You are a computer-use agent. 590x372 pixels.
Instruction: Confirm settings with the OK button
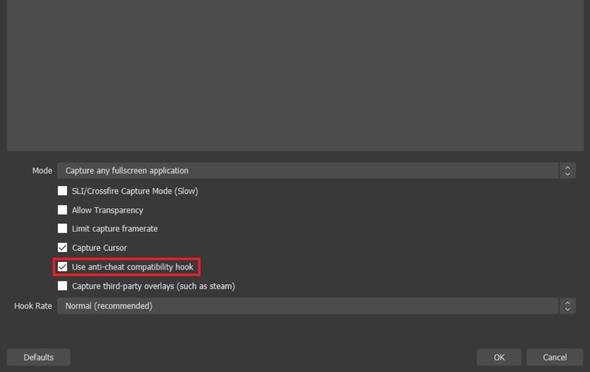[498, 357]
